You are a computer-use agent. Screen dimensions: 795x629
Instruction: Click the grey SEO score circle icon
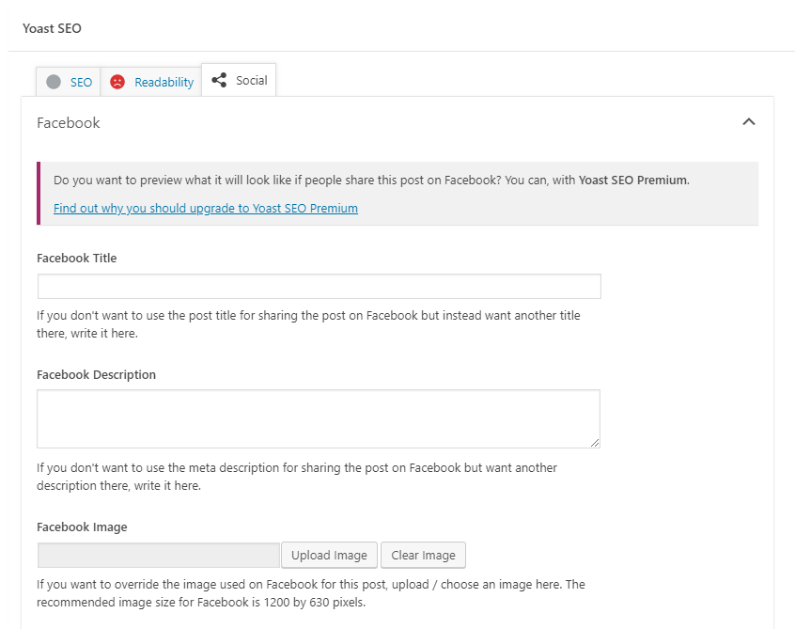54,82
